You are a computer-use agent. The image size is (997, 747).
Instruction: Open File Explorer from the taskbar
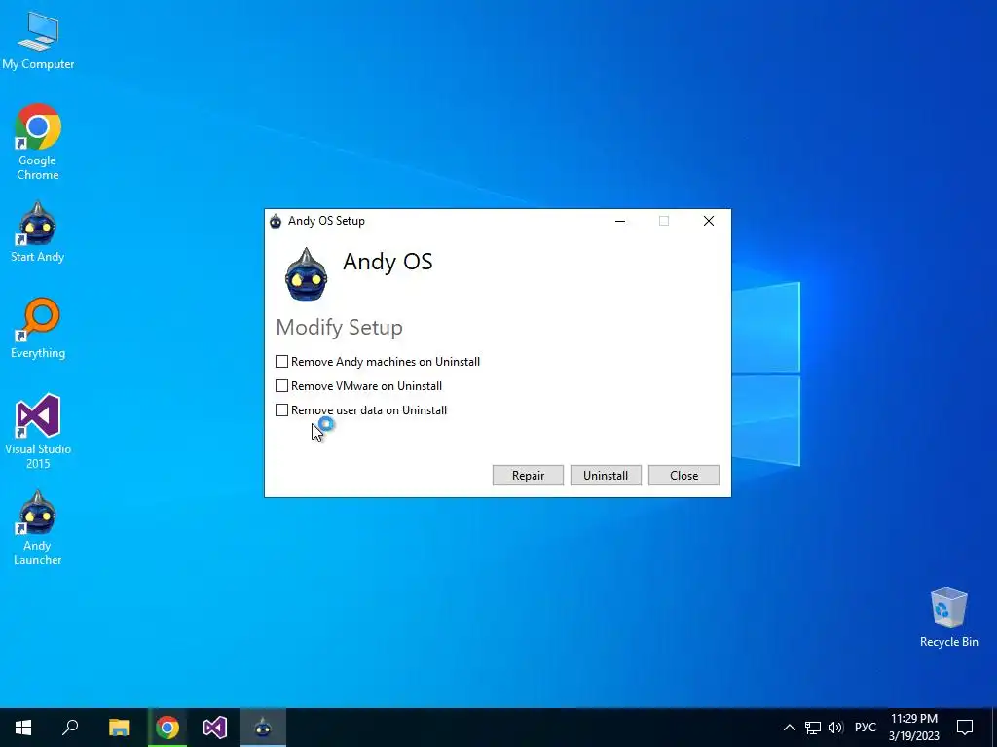tap(119, 728)
